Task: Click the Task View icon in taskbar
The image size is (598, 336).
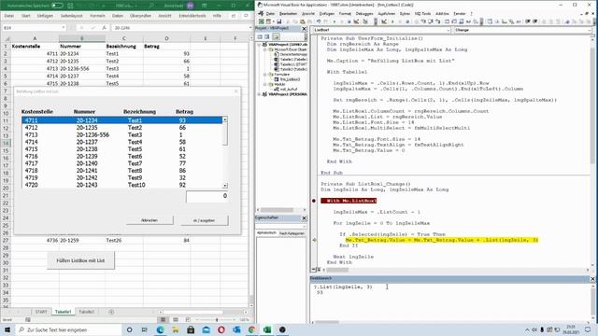Action: pos(144,329)
